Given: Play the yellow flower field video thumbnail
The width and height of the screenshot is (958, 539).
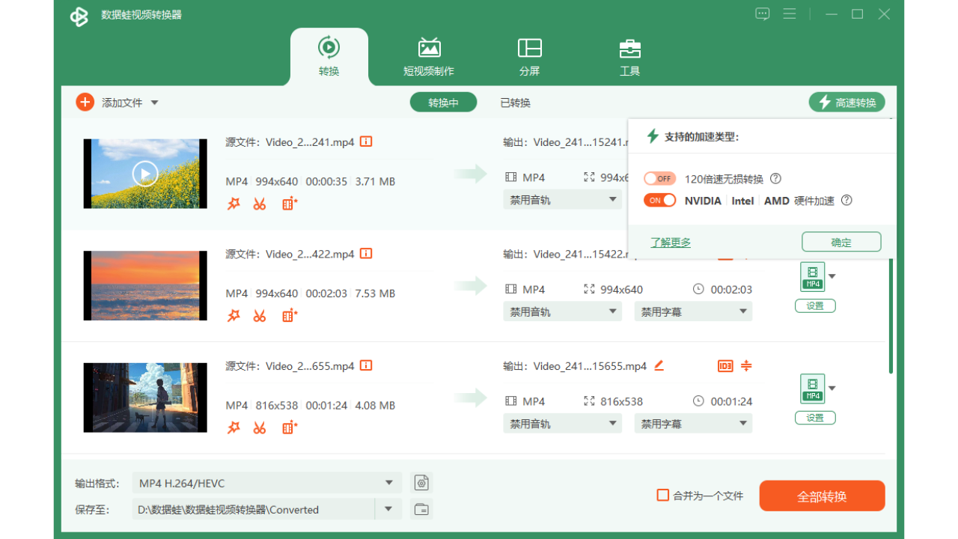Looking at the screenshot, I should (145, 174).
